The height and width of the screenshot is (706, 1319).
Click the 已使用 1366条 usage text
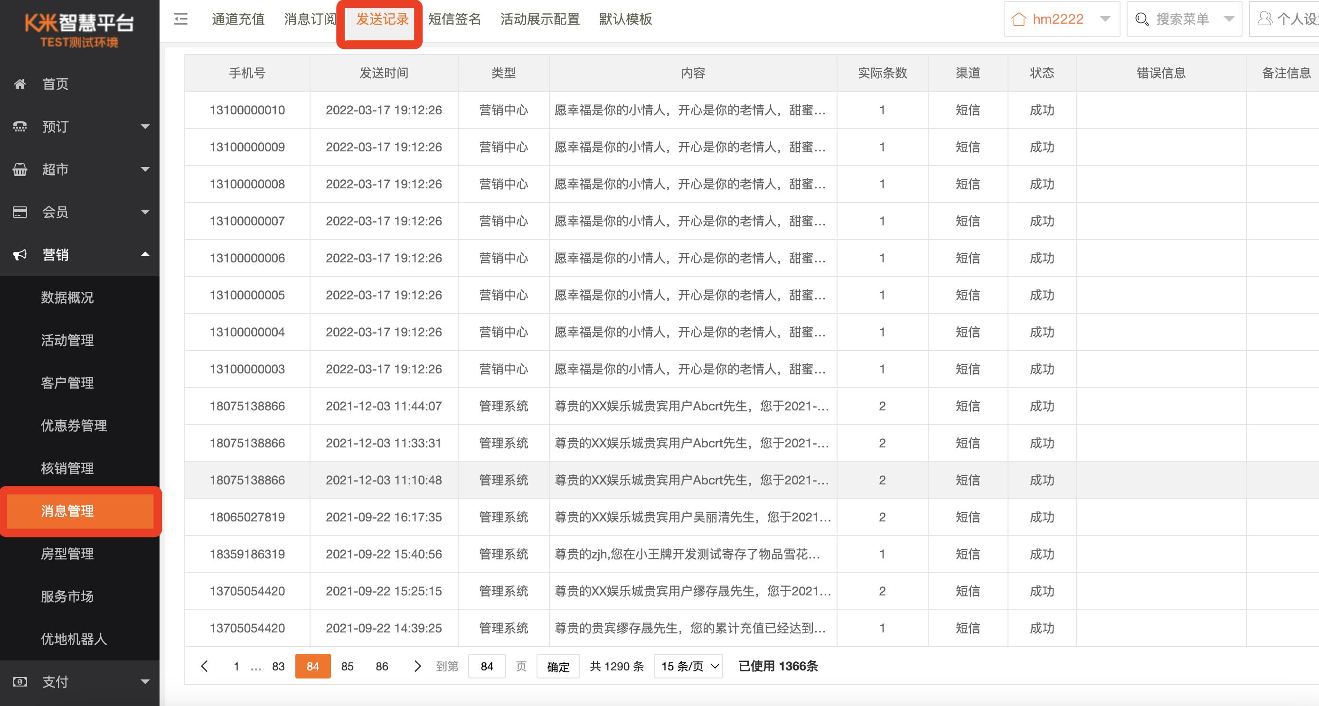pyautogui.click(x=778, y=666)
